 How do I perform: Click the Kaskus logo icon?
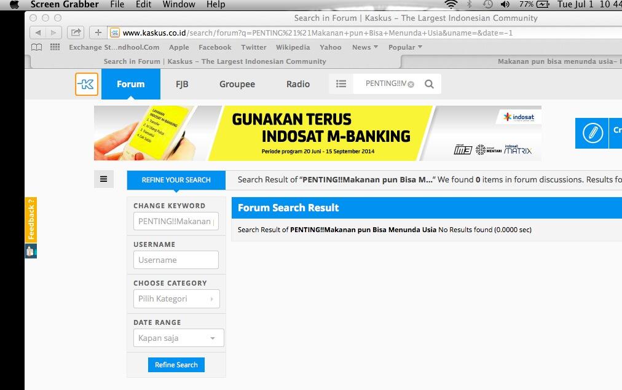[x=87, y=84]
